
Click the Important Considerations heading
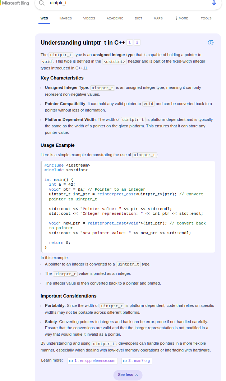[x=69, y=296]
